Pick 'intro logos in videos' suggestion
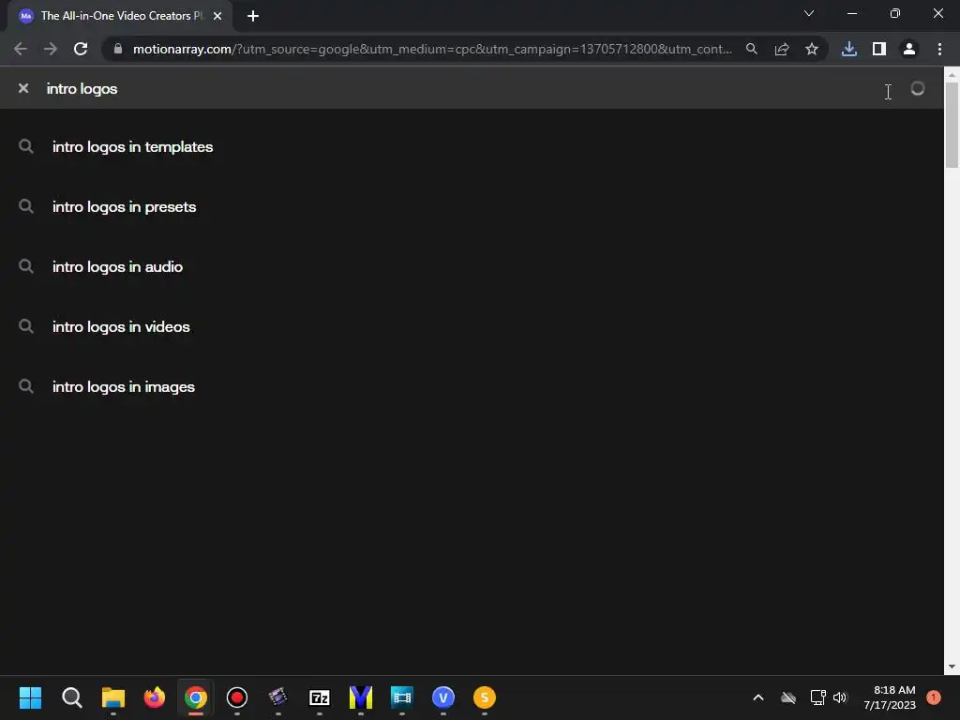Viewport: 960px width, 720px height. [x=121, y=327]
